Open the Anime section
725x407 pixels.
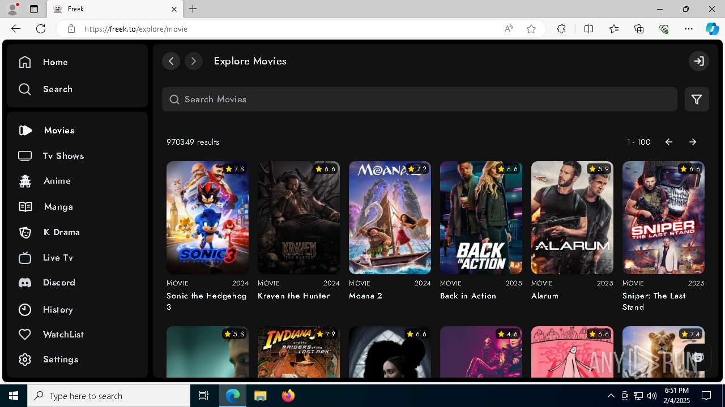44,181
